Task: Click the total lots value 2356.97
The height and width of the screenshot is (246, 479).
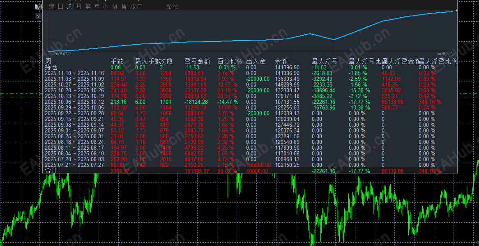Action: point(120,171)
